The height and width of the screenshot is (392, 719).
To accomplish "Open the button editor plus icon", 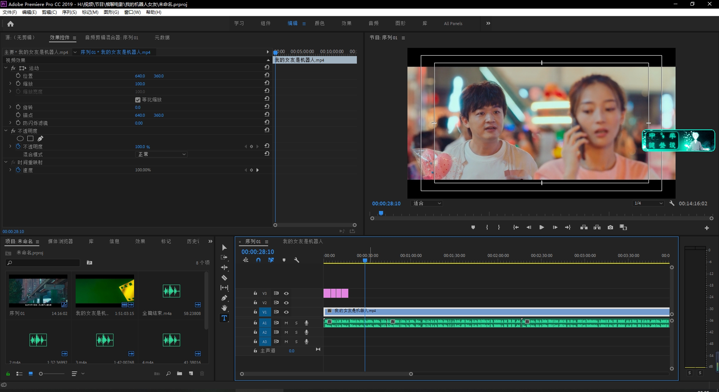I will 707,228.
